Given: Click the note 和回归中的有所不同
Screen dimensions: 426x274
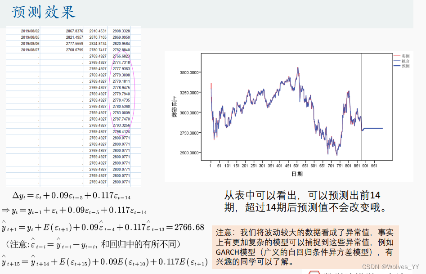Looking at the screenshot, I should click(x=139, y=244).
